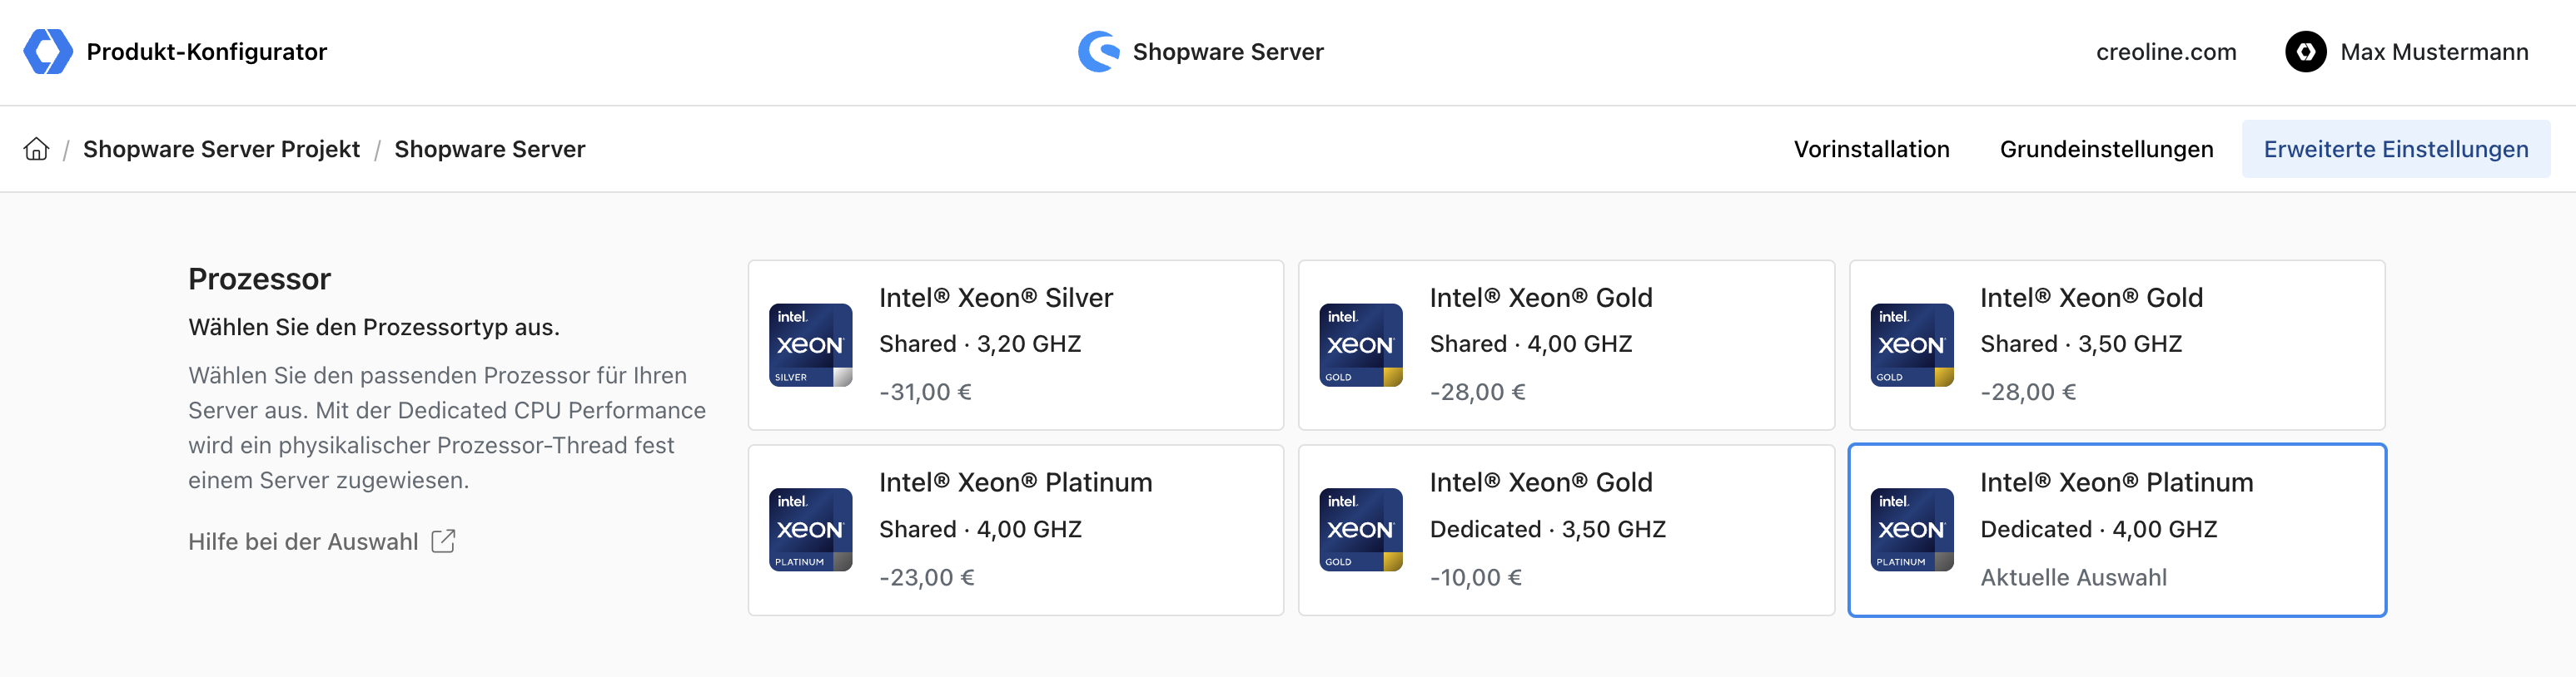Image resolution: width=2576 pixels, height=677 pixels.
Task: Click Xeon Gold Shared 4,00 GHZ badge
Action: pos(1360,345)
